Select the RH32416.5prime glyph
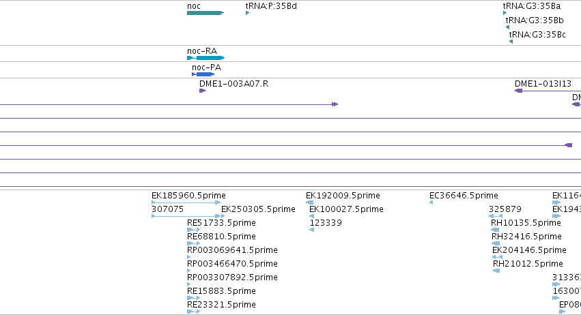The width and height of the screenshot is (581, 315). 496,243
